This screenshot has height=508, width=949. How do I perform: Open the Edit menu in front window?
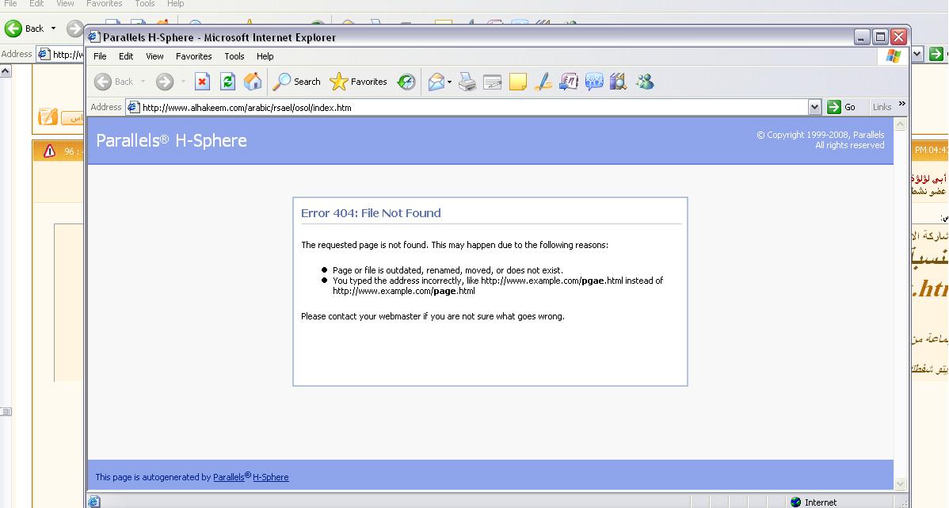[126, 56]
